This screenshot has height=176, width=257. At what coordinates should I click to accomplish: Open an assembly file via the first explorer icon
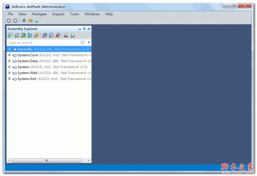(x=10, y=35)
